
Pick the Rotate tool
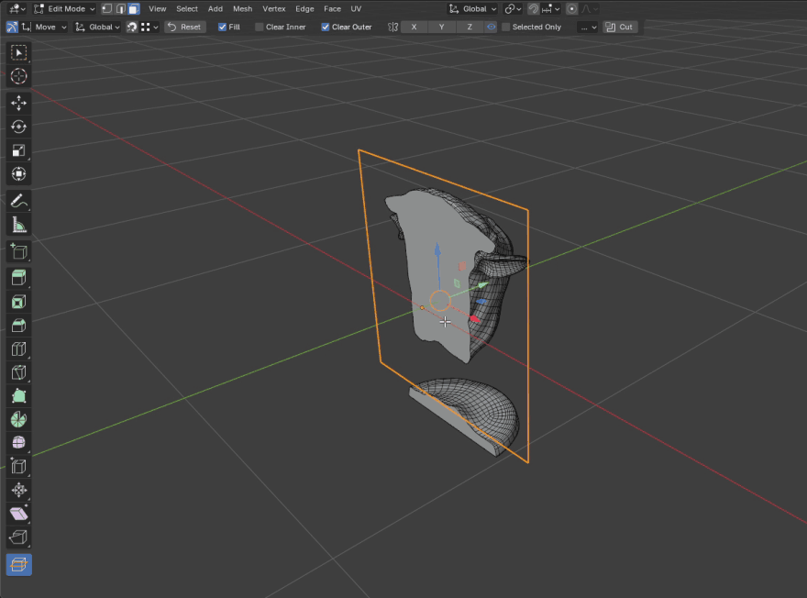click(18, 127)
